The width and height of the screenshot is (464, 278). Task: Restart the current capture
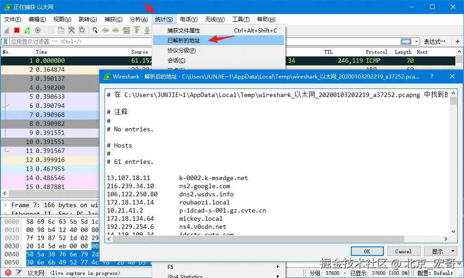(x=27, y=30)
